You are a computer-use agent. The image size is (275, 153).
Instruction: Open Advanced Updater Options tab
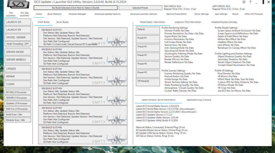pyautogui.click(x=108, y=14)
